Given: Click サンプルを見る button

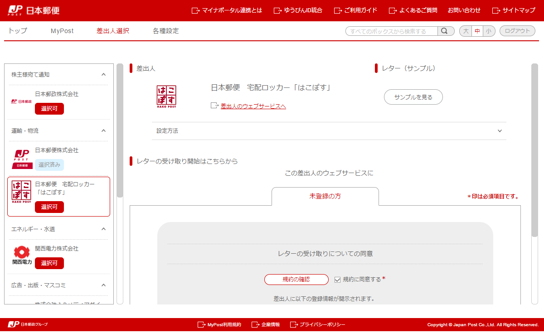Looking at the screenshot, I should tap(413, 97).
